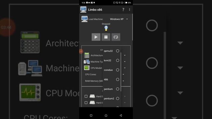Tap the Android back triangle button
The width and height of the screenshot is (212, 119).
click(x=121, y=115)
